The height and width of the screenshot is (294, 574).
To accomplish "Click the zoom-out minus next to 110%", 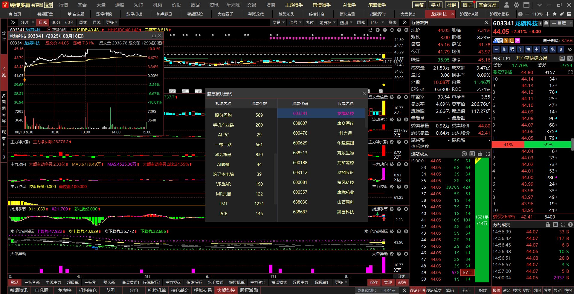I will [527, 14].
